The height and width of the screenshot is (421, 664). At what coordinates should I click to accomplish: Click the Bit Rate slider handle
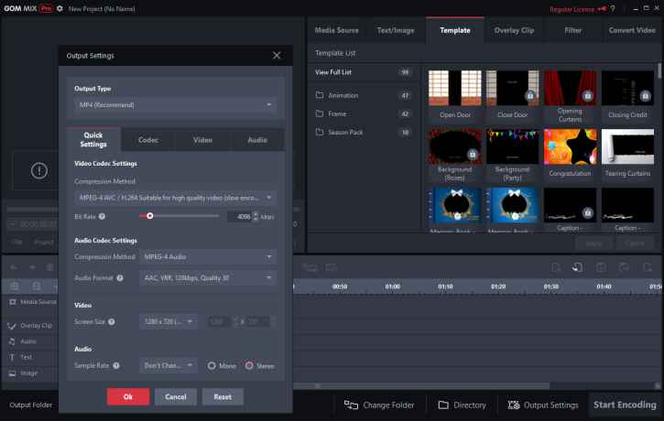tap(149, 217)
